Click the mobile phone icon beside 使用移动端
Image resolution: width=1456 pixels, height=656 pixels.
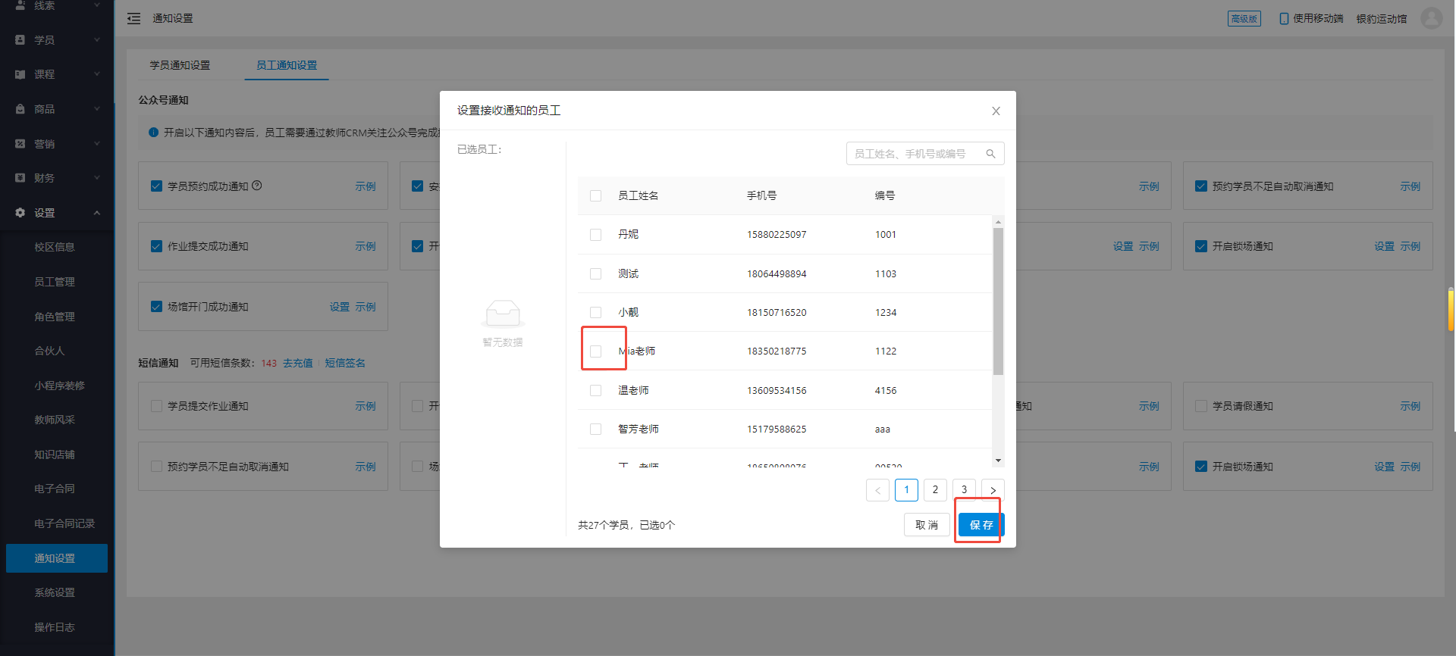(x=1284, y=18)
